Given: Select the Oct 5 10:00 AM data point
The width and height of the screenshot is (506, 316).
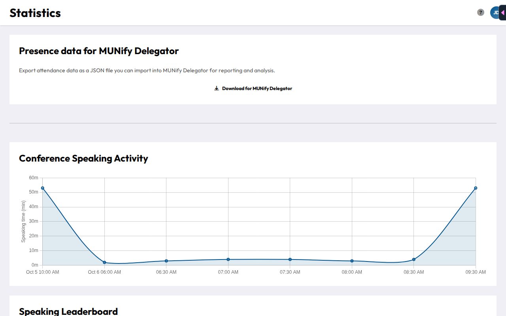Looking at the screenshot, I should (43, 188).
